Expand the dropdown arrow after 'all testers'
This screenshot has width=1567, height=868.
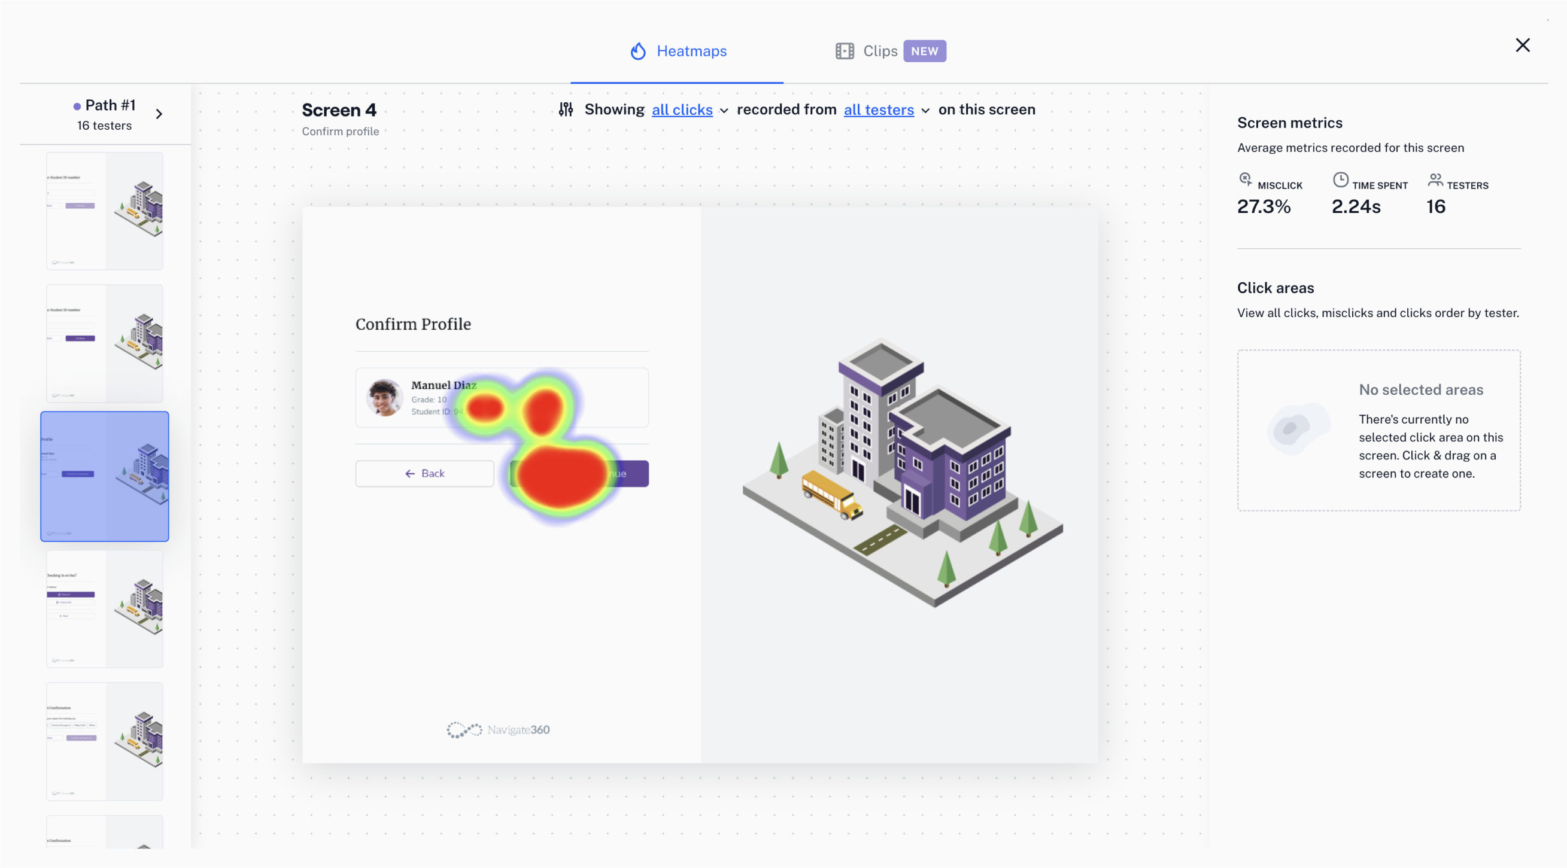[925, 111]
